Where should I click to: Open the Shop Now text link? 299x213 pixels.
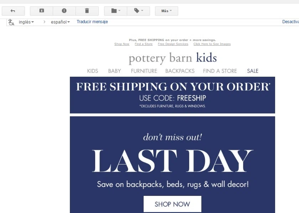coord(122,44)
